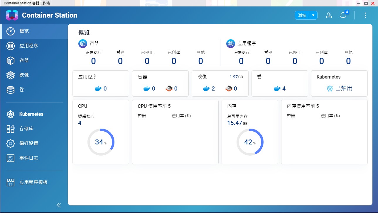The width and height of the screenshot is (378, 213).
Task: Collapse the left sidebar with the chevron
Action: pyautogui.click(x=58, y=205)
